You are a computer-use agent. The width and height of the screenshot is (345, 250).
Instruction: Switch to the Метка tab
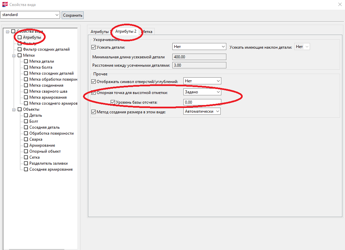pyautogui.click(x=147, y=31)
